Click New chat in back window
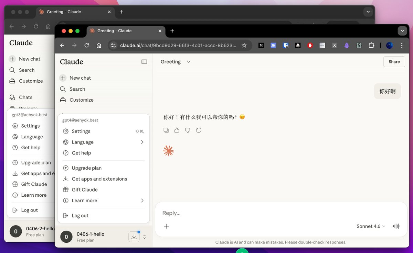Image resolution: width=413 pixels, height=253 pixels. coord(30,59)
